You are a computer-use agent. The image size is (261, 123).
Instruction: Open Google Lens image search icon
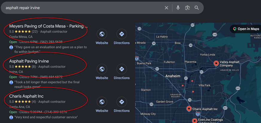(x=187, y=8)
